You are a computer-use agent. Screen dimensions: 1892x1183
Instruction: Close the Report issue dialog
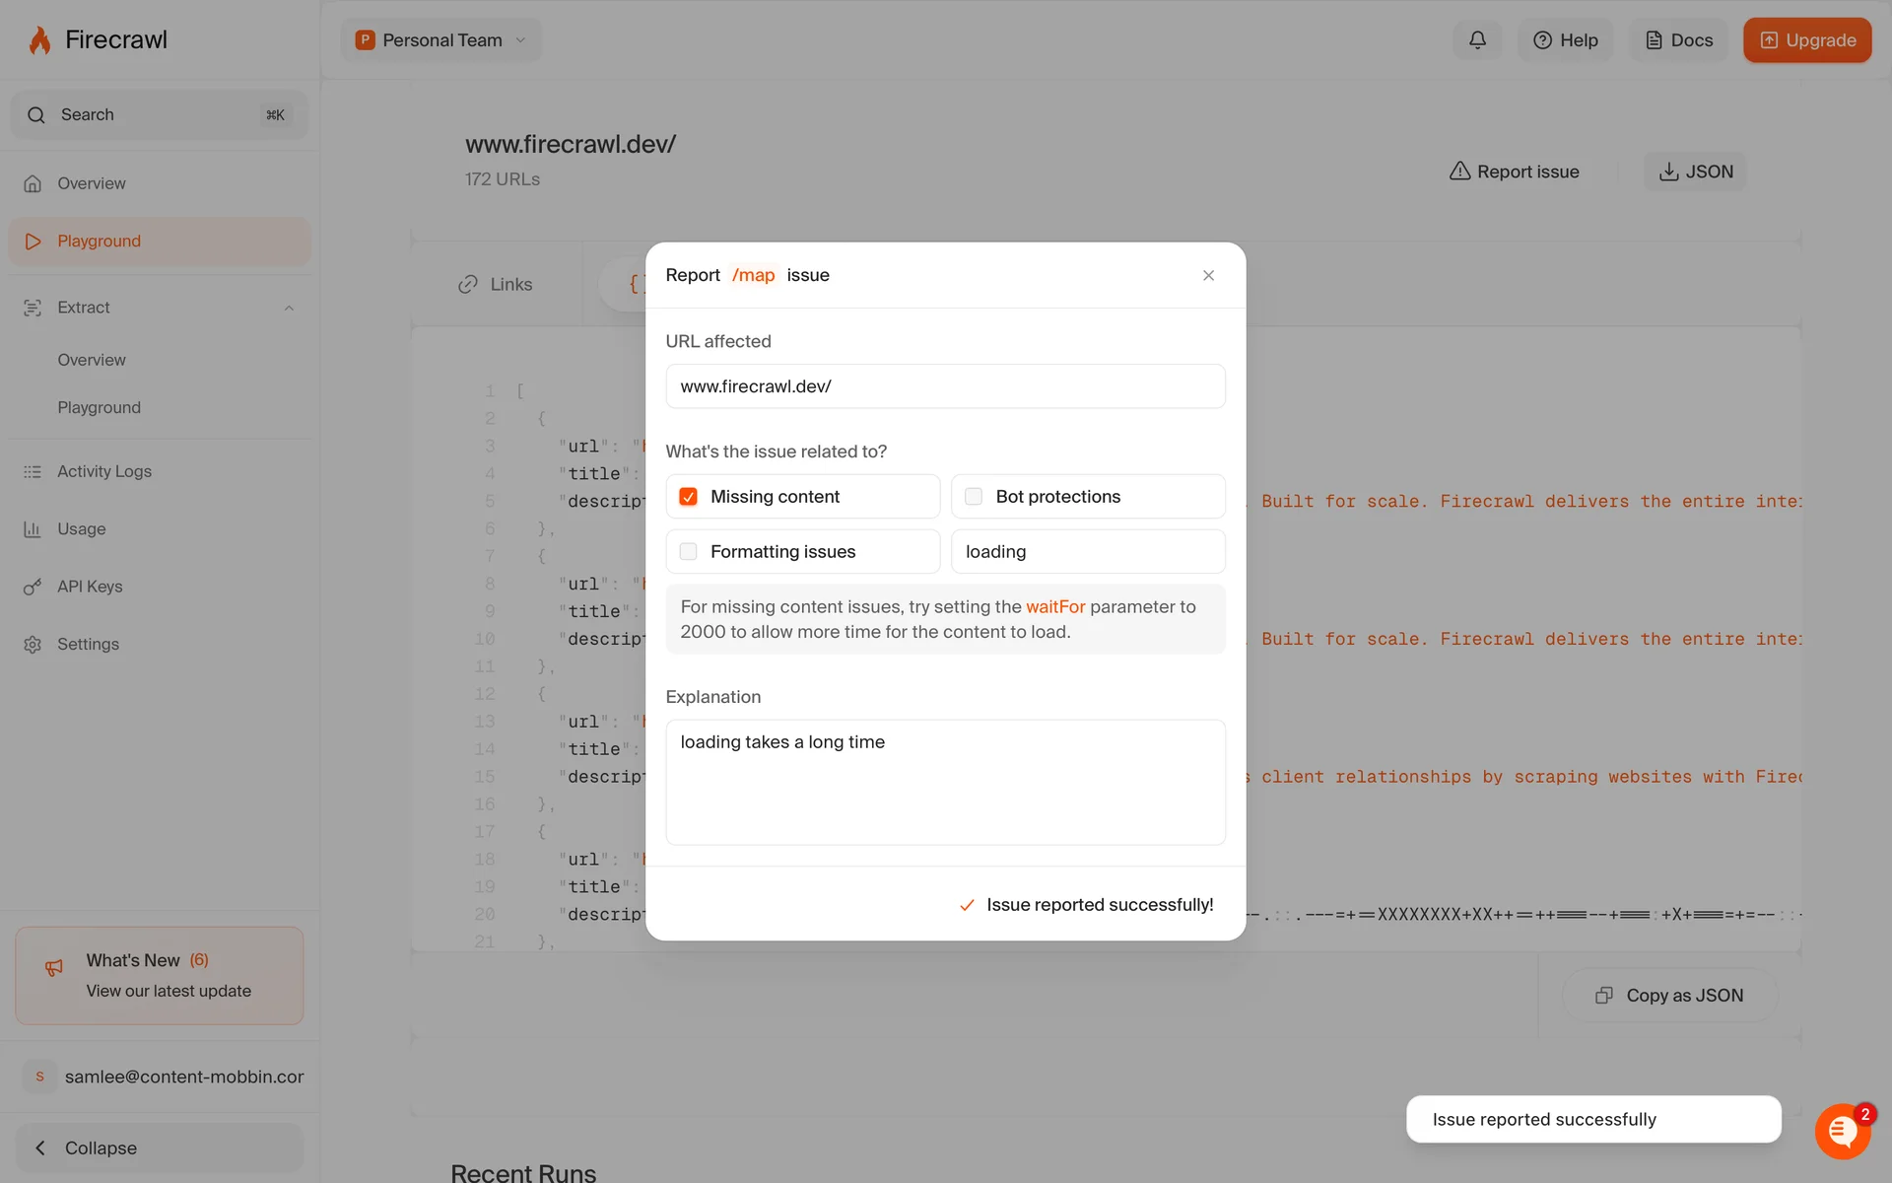tap(1208, 276)
